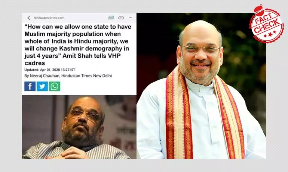Click the three stars on Fact Check stamp
288x172 pixels.
tap(270, 34)
